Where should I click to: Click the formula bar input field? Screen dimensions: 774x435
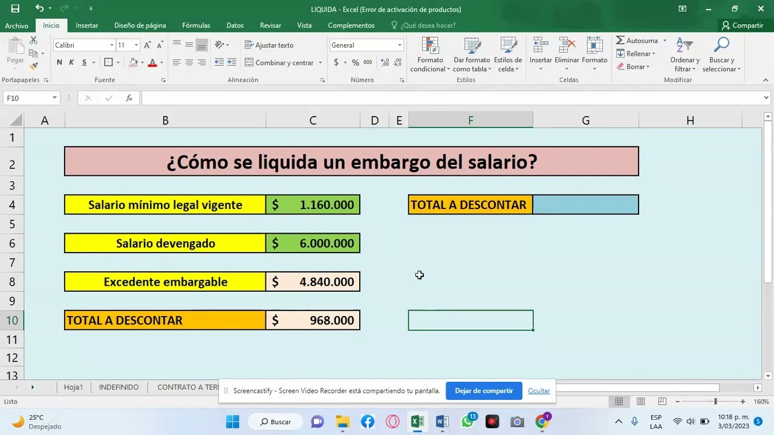coord(452,98)
